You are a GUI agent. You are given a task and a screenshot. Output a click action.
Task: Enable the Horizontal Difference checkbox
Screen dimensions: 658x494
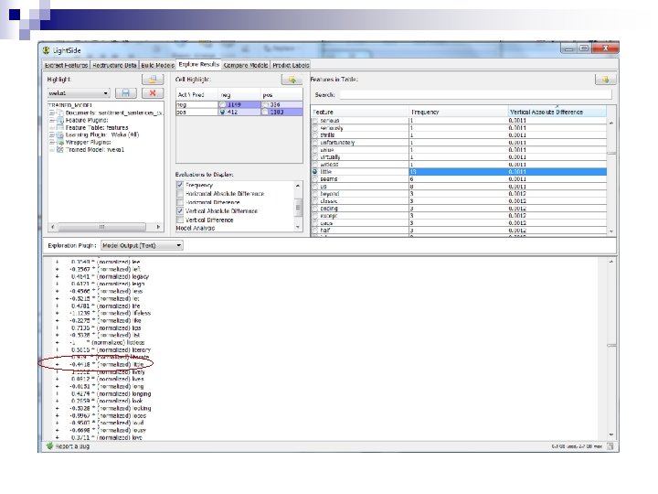tap(180, 202)
